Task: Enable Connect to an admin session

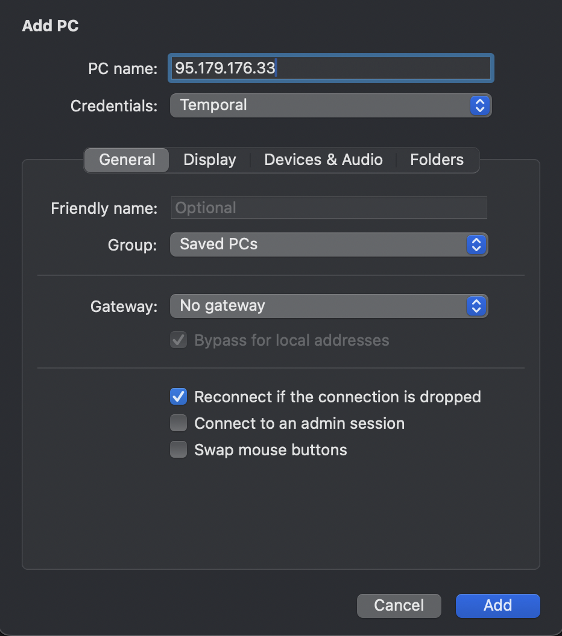Action: pyautogui.click(x=178, y=423)
